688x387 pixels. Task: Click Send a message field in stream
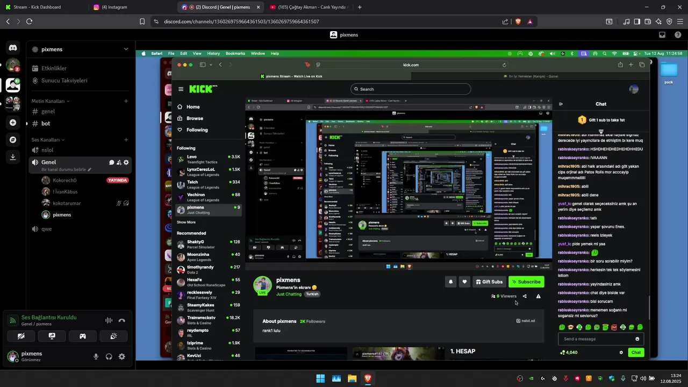click(x=600, y=339)
